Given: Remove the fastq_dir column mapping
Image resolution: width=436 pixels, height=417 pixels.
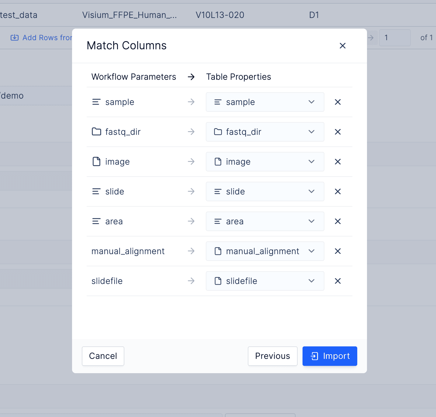Looking at the screenshot, I should pos(338,132).
